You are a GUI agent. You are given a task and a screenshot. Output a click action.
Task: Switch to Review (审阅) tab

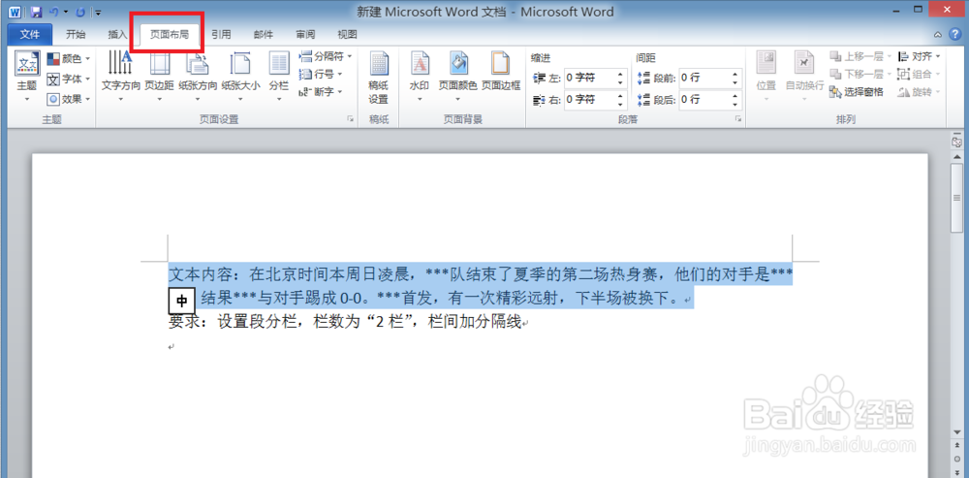coord(305,34)
